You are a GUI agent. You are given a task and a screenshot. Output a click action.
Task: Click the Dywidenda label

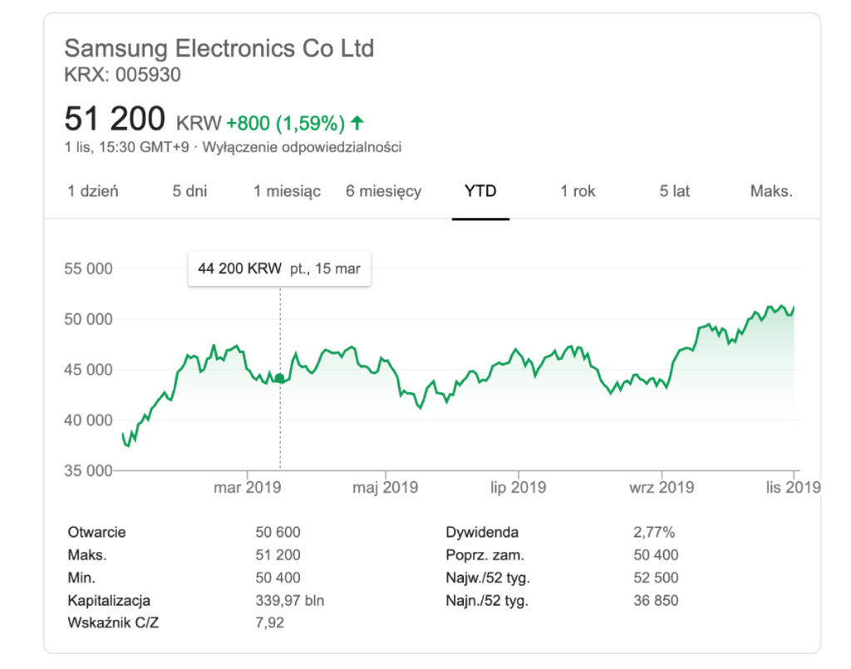pos(482,532)
